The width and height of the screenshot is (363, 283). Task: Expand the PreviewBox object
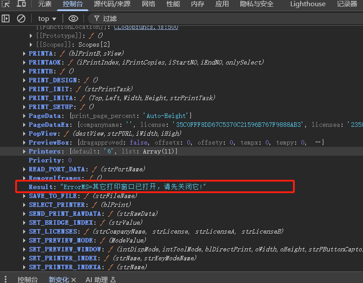pyautogui.click(x=25, y=142)
